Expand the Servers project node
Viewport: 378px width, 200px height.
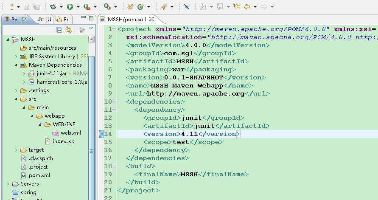tap(8, 184)
